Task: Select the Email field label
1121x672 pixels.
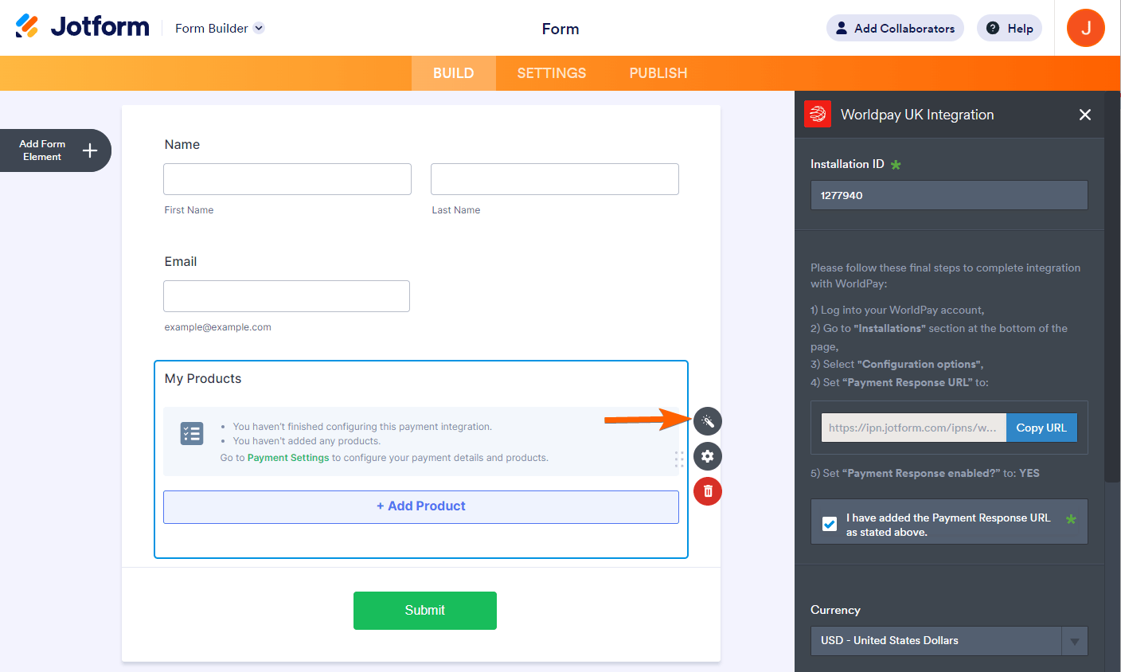Action: (181, 262)
